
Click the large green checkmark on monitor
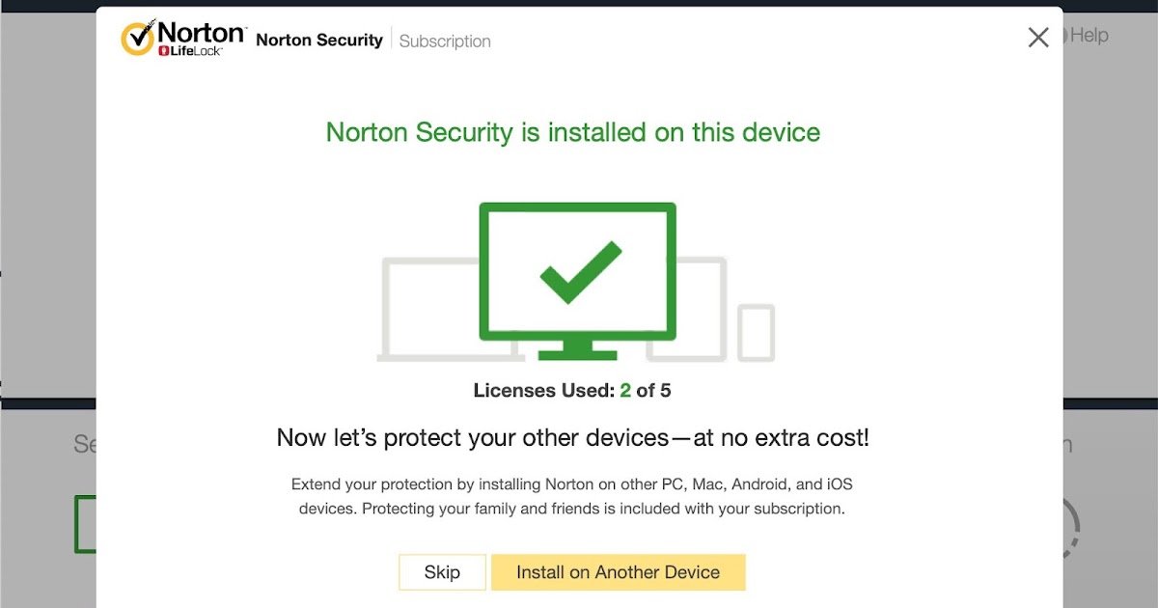(579, 272)
